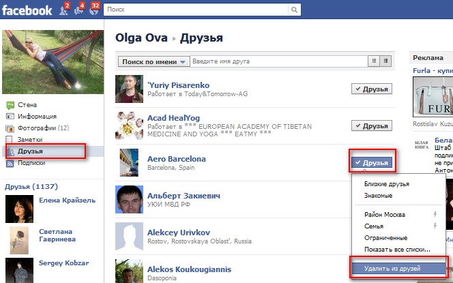Open Друзья dropdown for Acad HealYog
This screenshot has width=453, height=283.
click(372, 125)
